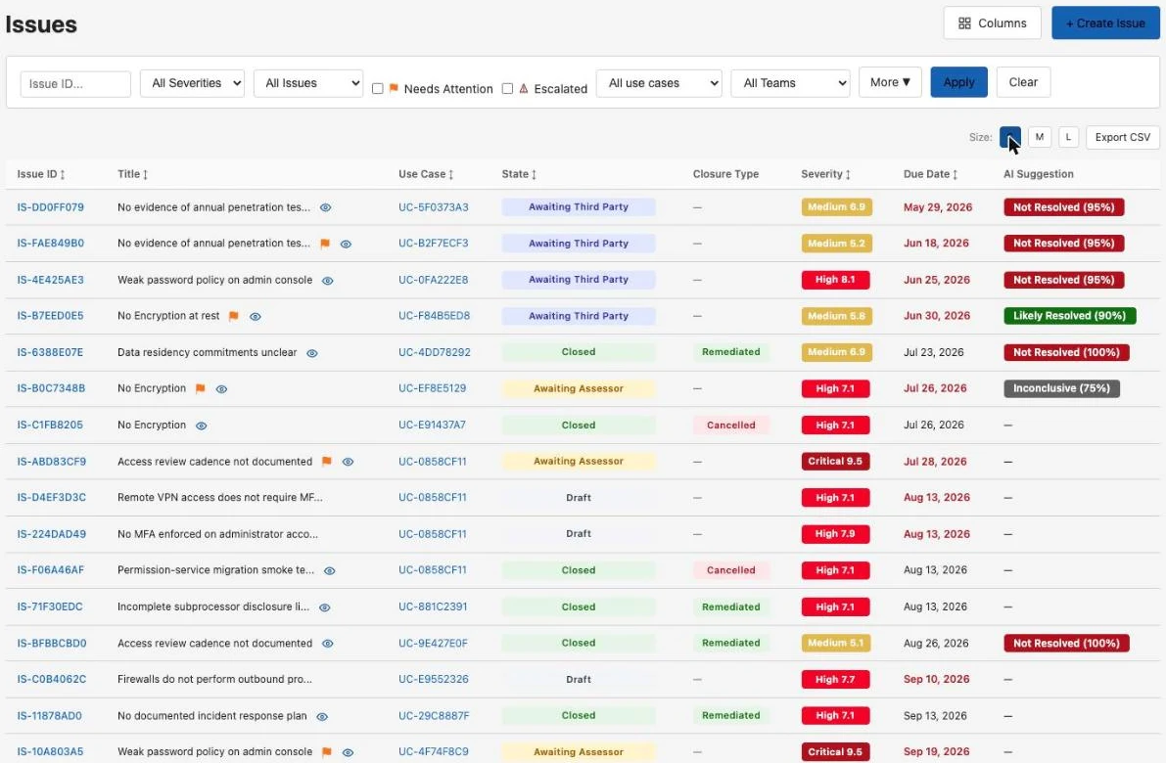
Task: Click Inconclusive (75%) suggestion badge
Action: [1061, 388]
